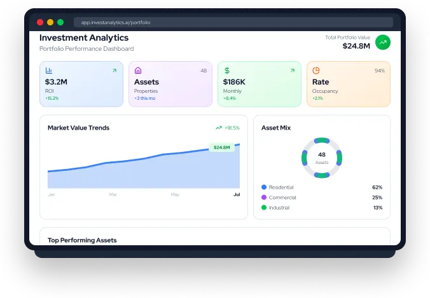Viewport: 430px width, 298px height.
Task: Click the Asset Mix donut chart center
Action: click(x=322, y=158)
